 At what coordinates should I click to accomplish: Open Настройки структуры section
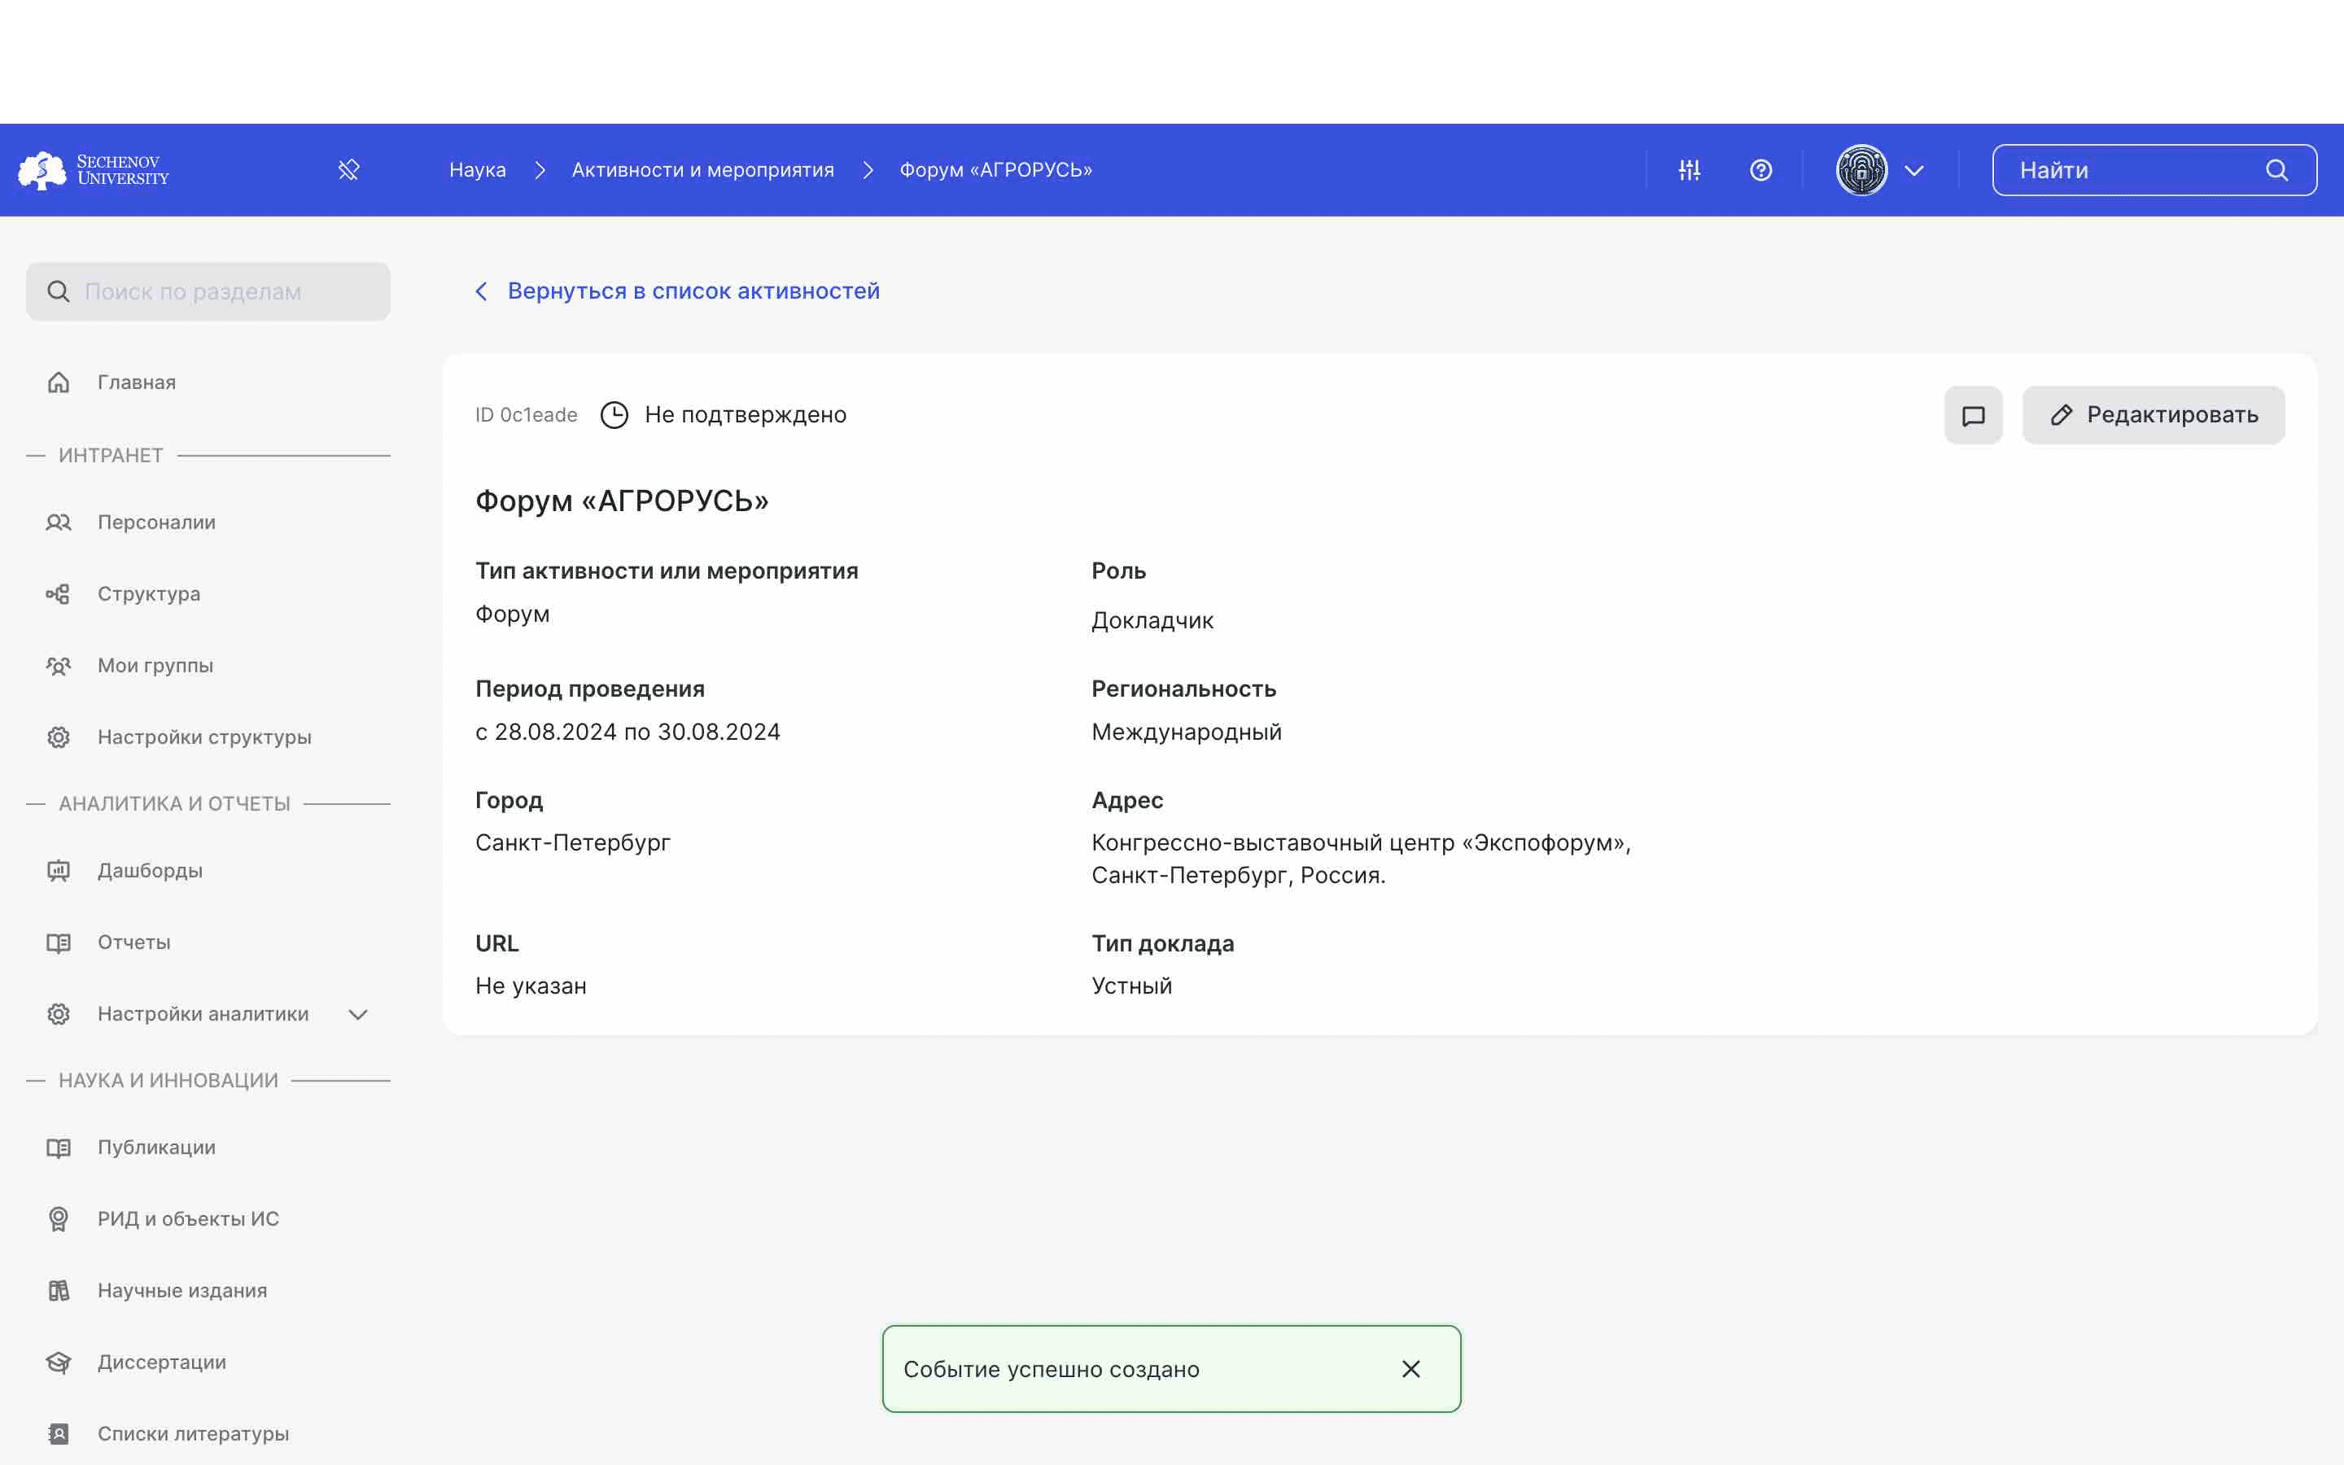point(204,737)
